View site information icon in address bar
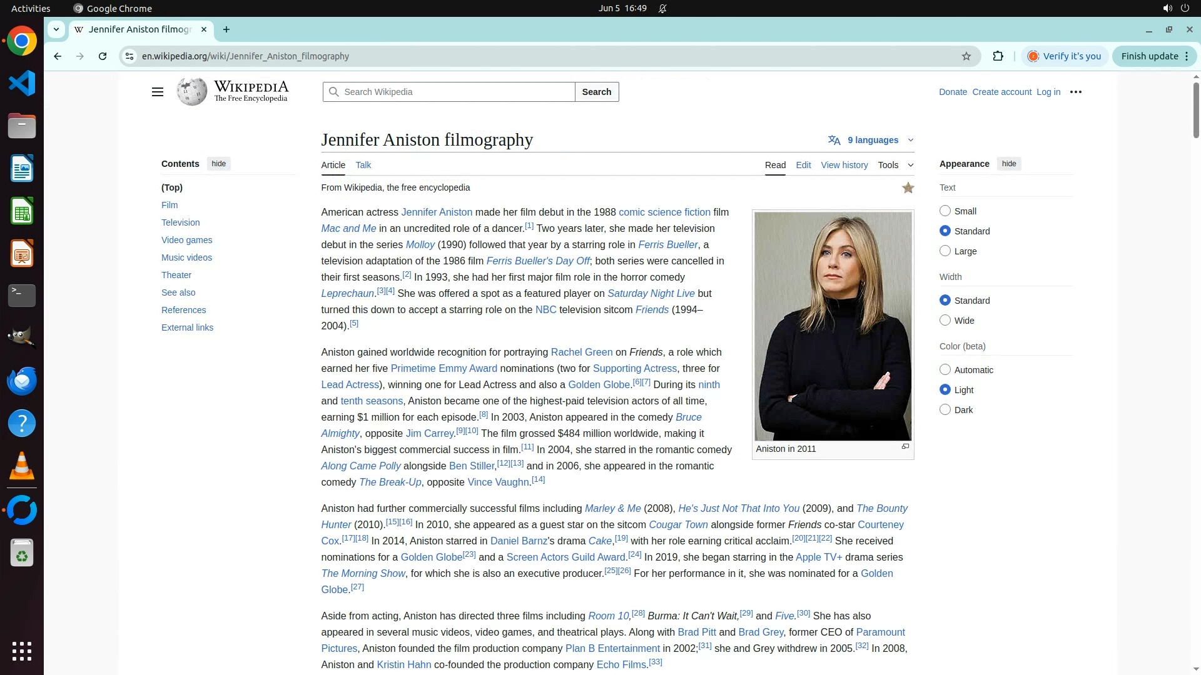This screenshot has width=1201, height=675. 129,56
